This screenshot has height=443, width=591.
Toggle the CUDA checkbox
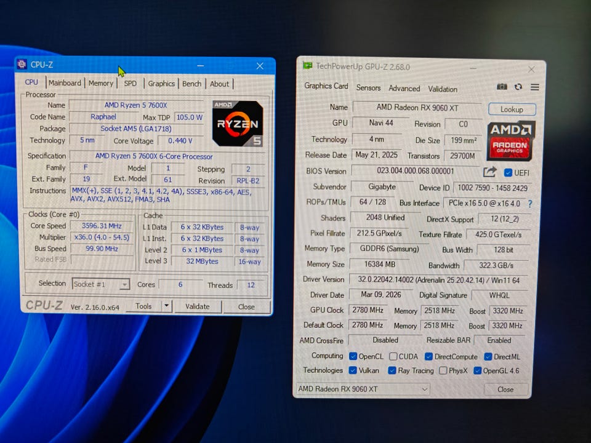(393, 356)
